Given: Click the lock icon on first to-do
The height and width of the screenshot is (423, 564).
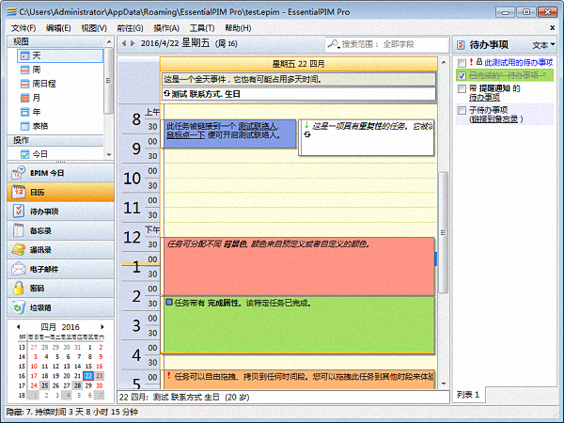Looking at the screenshot, I should pyautogui.click(x=479, y=62).
